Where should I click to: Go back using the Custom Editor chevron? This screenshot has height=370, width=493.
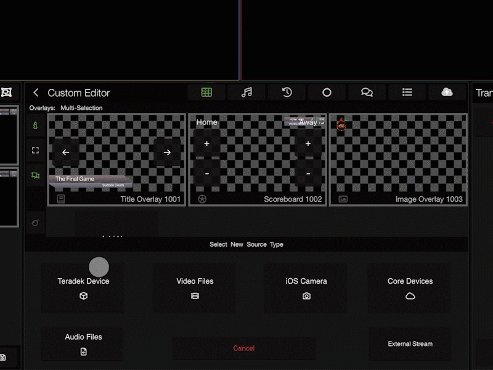click(x=36, y=92)
